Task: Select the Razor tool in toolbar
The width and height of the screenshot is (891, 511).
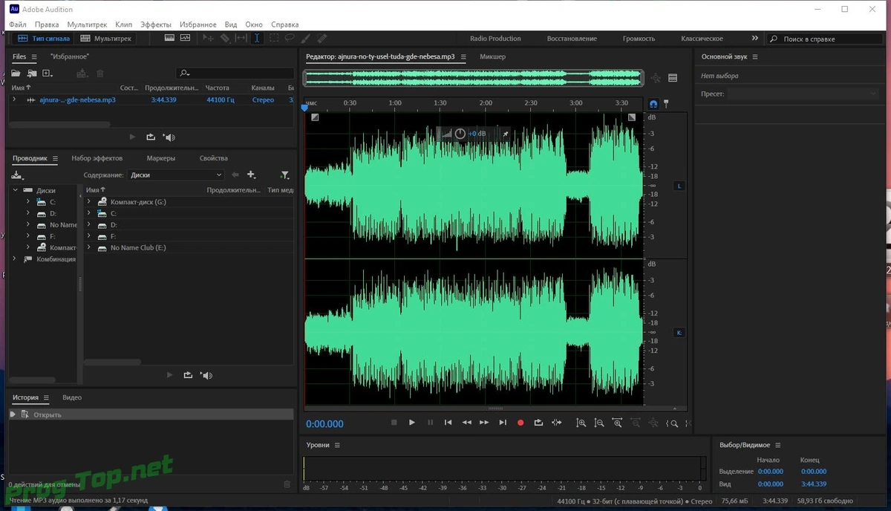Action: click(x=225, y=38)
